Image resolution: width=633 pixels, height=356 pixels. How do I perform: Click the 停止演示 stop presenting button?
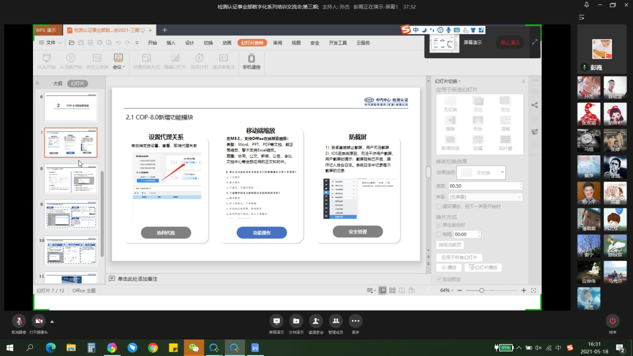point(510,42)
